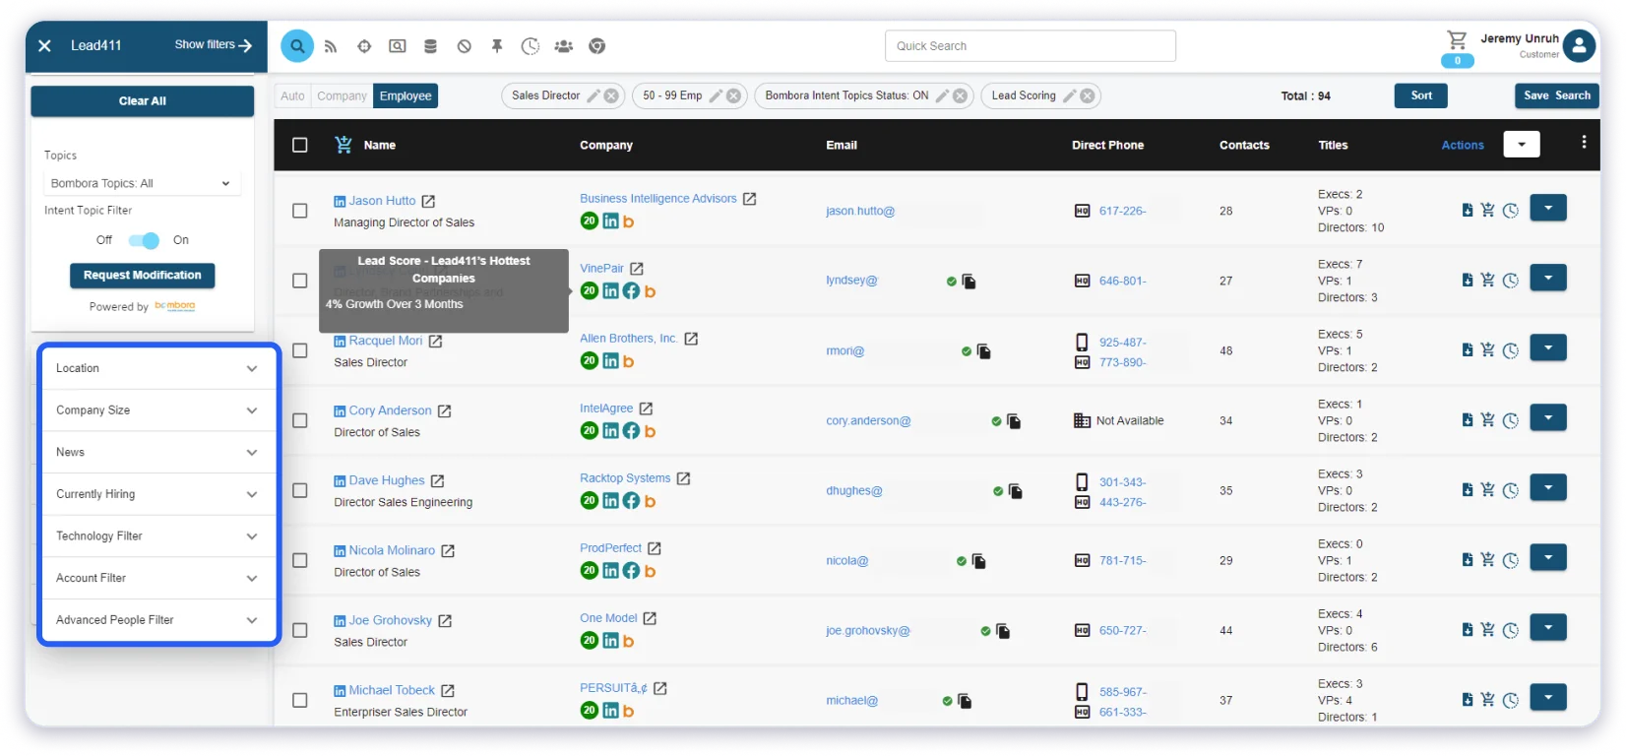Click the Clear All button

[143, 101]
